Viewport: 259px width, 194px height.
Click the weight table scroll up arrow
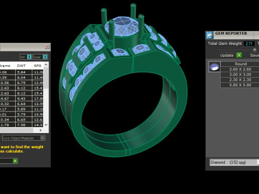[46, 65]
